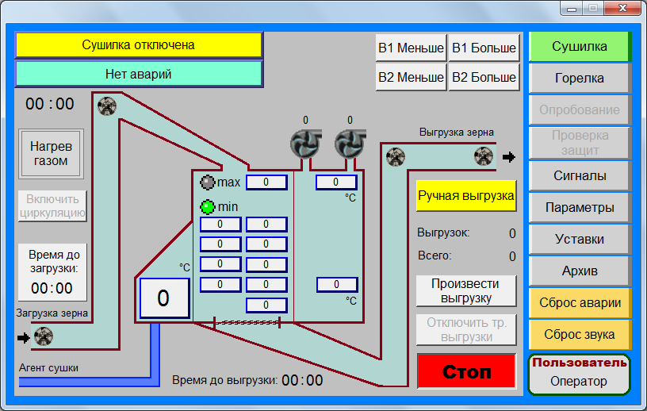Open the Архив page

point(580,271)
